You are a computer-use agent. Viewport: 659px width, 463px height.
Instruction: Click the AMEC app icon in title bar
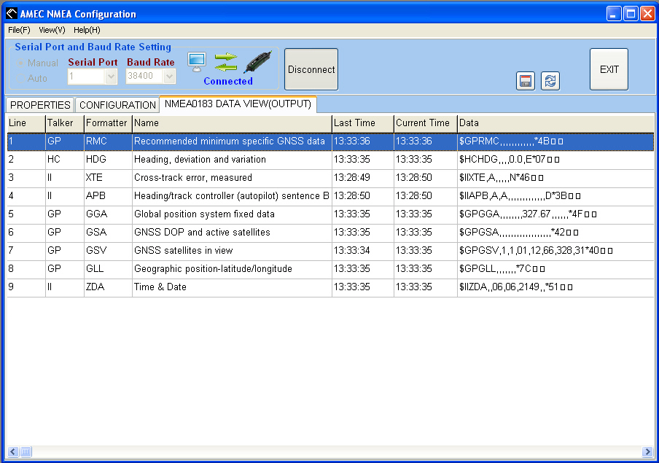tap(11, 14)
